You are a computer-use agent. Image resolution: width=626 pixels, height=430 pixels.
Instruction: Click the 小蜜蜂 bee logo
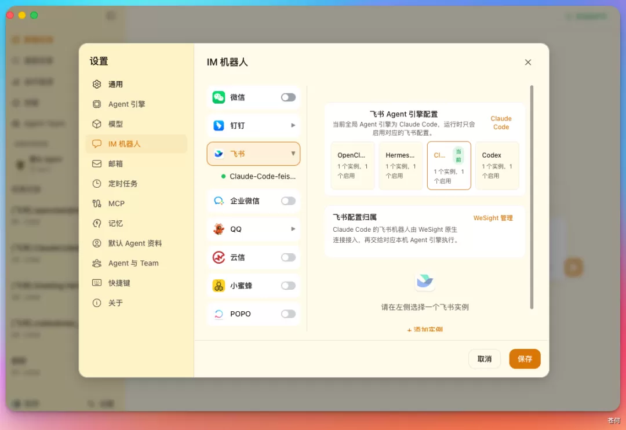[x=219, y=286]
